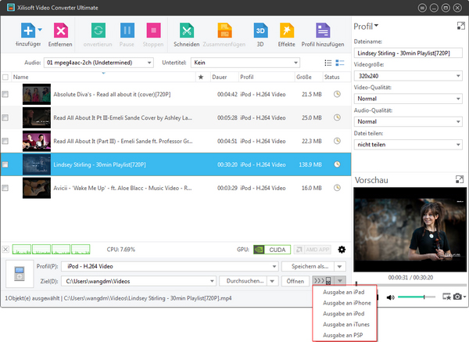Click the Hinzufügen add file icon
Viewport: 469px width, 342px height.
28,31
